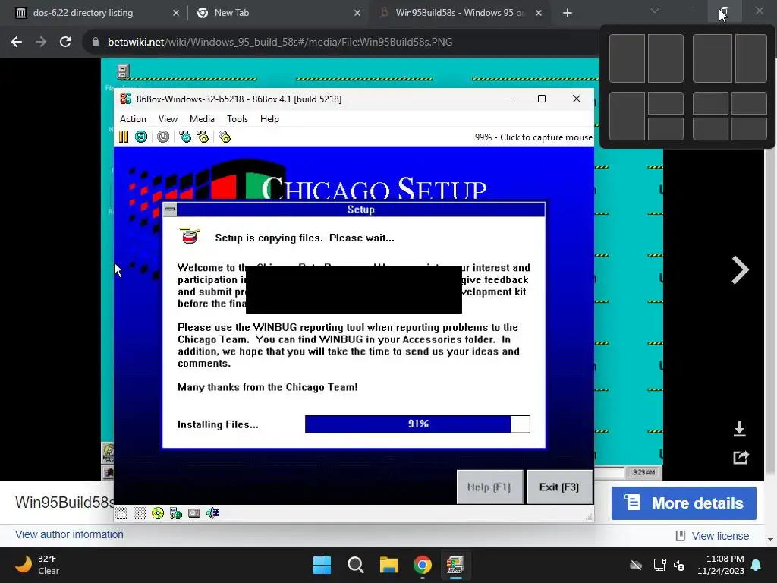
Task: Open Chrome from the taskbar
Action: (x=422, y=565)
